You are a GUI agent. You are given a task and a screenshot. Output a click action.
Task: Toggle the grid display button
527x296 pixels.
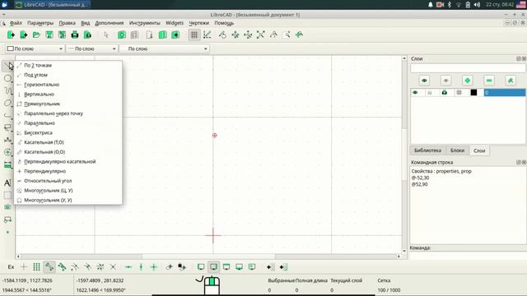click(194, 35)
